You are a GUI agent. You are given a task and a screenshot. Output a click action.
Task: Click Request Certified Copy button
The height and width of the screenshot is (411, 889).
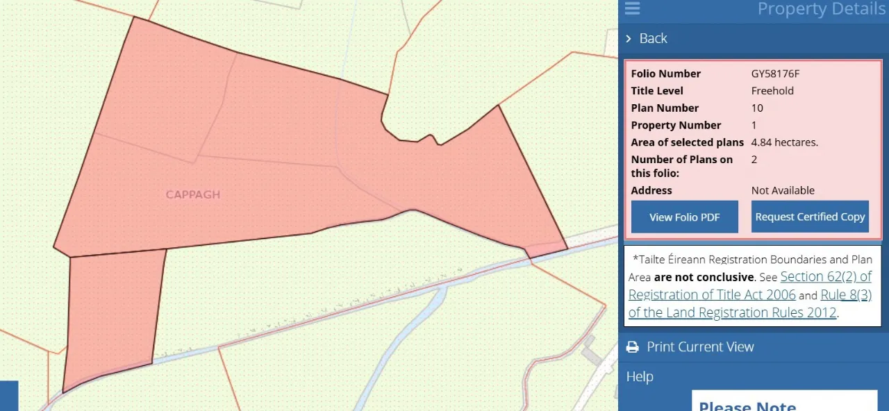tap(810, 217)
